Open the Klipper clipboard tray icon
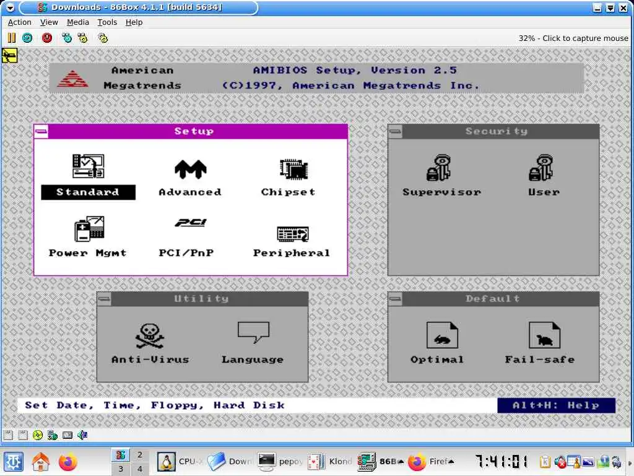Screen dimensions: 634x476 coord(545,462)
